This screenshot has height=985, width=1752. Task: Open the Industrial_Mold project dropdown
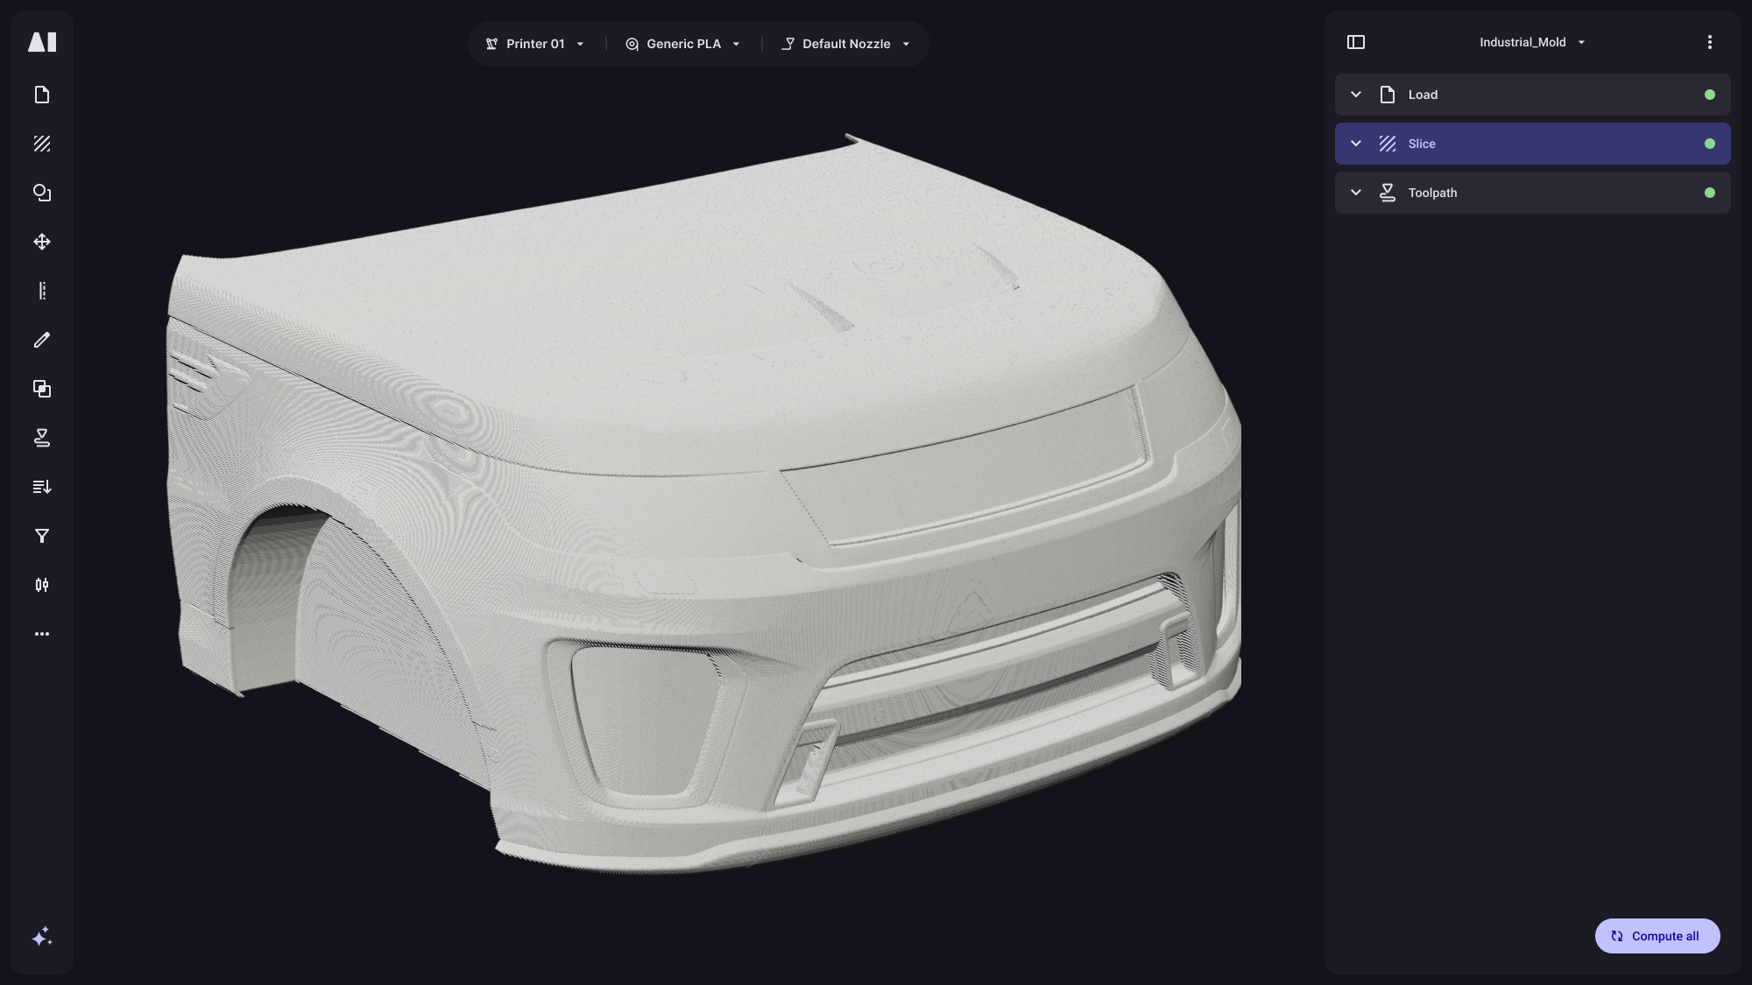pyautogui.click(x=1531, y=42)
